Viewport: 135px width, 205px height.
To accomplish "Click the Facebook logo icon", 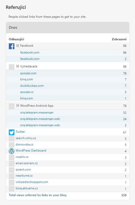I will pos(12,46).
